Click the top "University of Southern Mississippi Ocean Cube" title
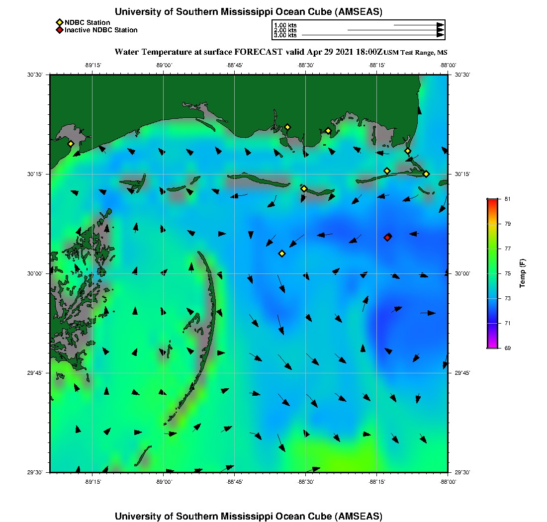 coord(249,11)
